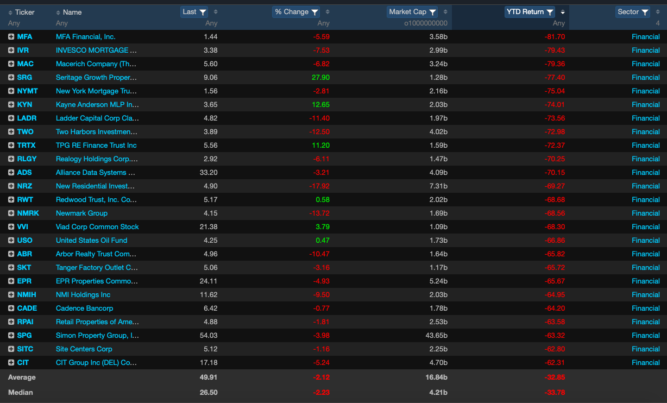The height and width of the screenshot is (403, 667).
Task: Expand the TRTX row plus icon
Action: click(x=11, y=145)
